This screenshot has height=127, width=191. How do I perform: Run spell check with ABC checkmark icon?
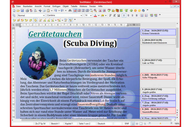click(109, 11)
